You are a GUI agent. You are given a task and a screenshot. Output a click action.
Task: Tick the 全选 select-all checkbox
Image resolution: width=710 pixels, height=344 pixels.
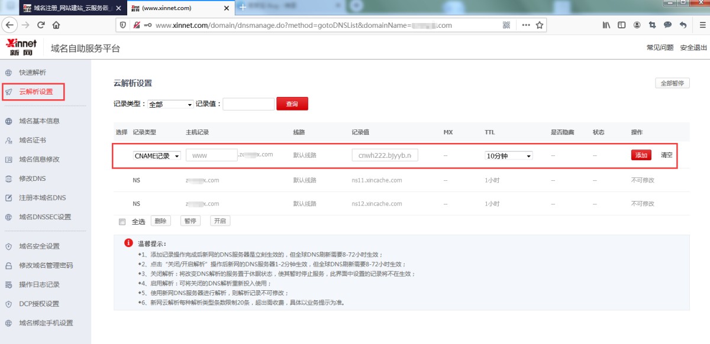(x=122, y=222)
